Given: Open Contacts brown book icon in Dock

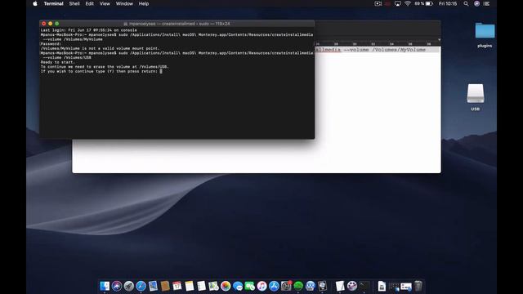Looking at the screenshot, I should coord(165,286).
